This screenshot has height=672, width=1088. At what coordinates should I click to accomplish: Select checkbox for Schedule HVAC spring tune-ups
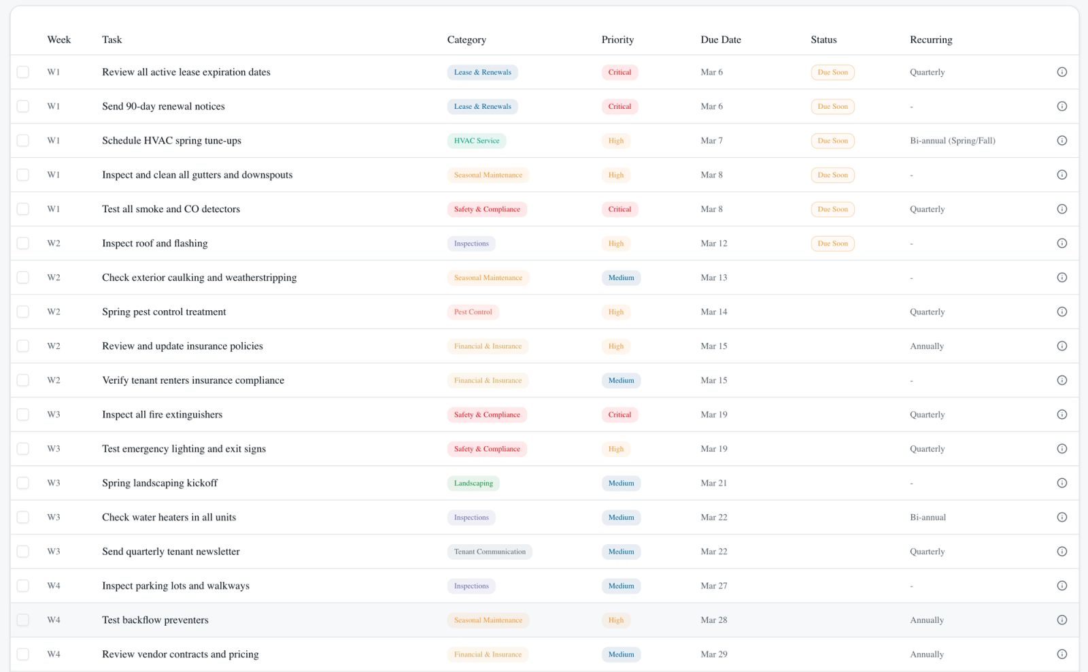(x=23, y=141)
